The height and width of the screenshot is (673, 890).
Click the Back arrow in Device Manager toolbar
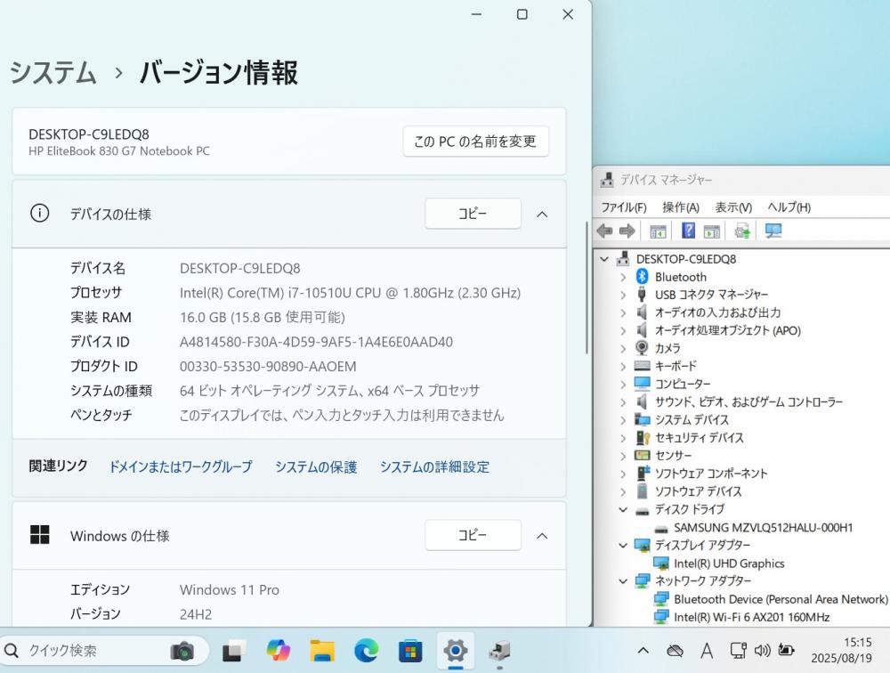point(604,231)
